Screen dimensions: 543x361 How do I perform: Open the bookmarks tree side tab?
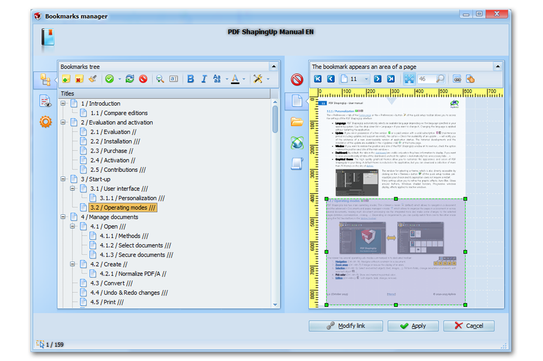(45, 80)
